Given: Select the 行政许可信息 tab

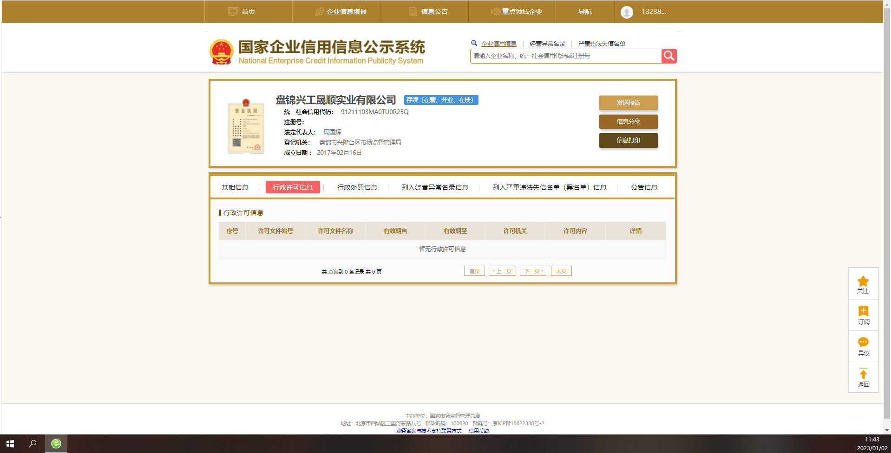Looking at the screenshot, I should (x=293, y=187).
